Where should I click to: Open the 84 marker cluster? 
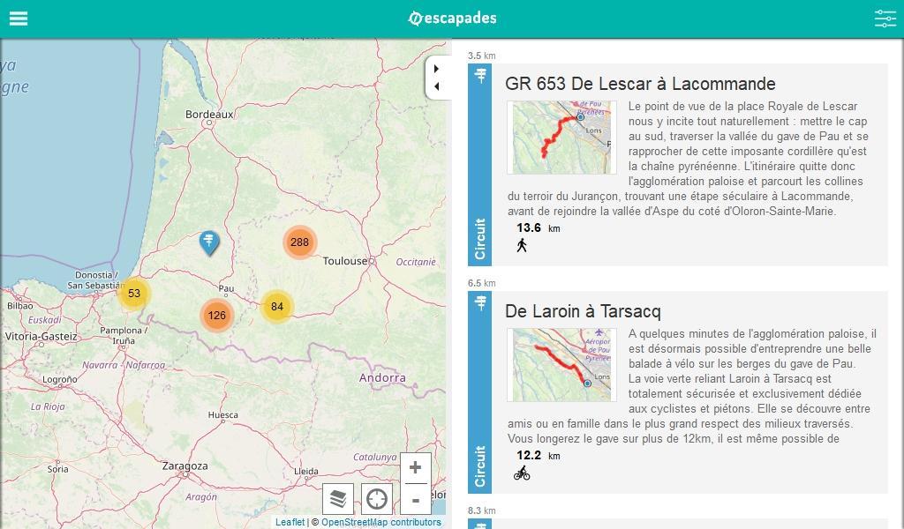coord(277,306)
